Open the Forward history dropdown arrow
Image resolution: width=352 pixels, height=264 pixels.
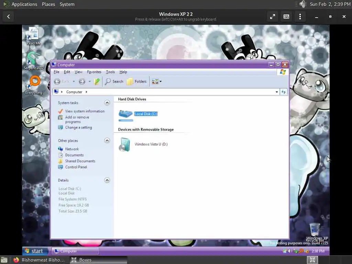click(x=90, y=81)
